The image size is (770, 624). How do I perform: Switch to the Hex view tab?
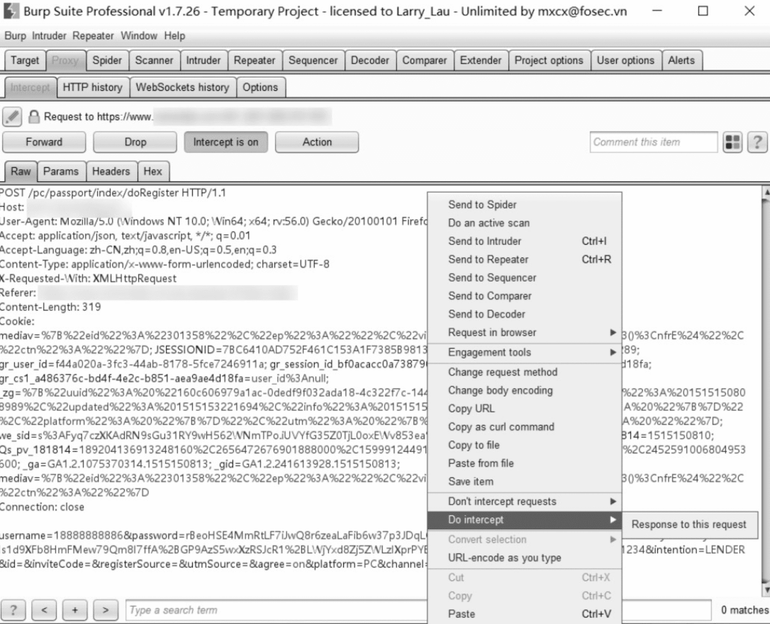point(153,171)
